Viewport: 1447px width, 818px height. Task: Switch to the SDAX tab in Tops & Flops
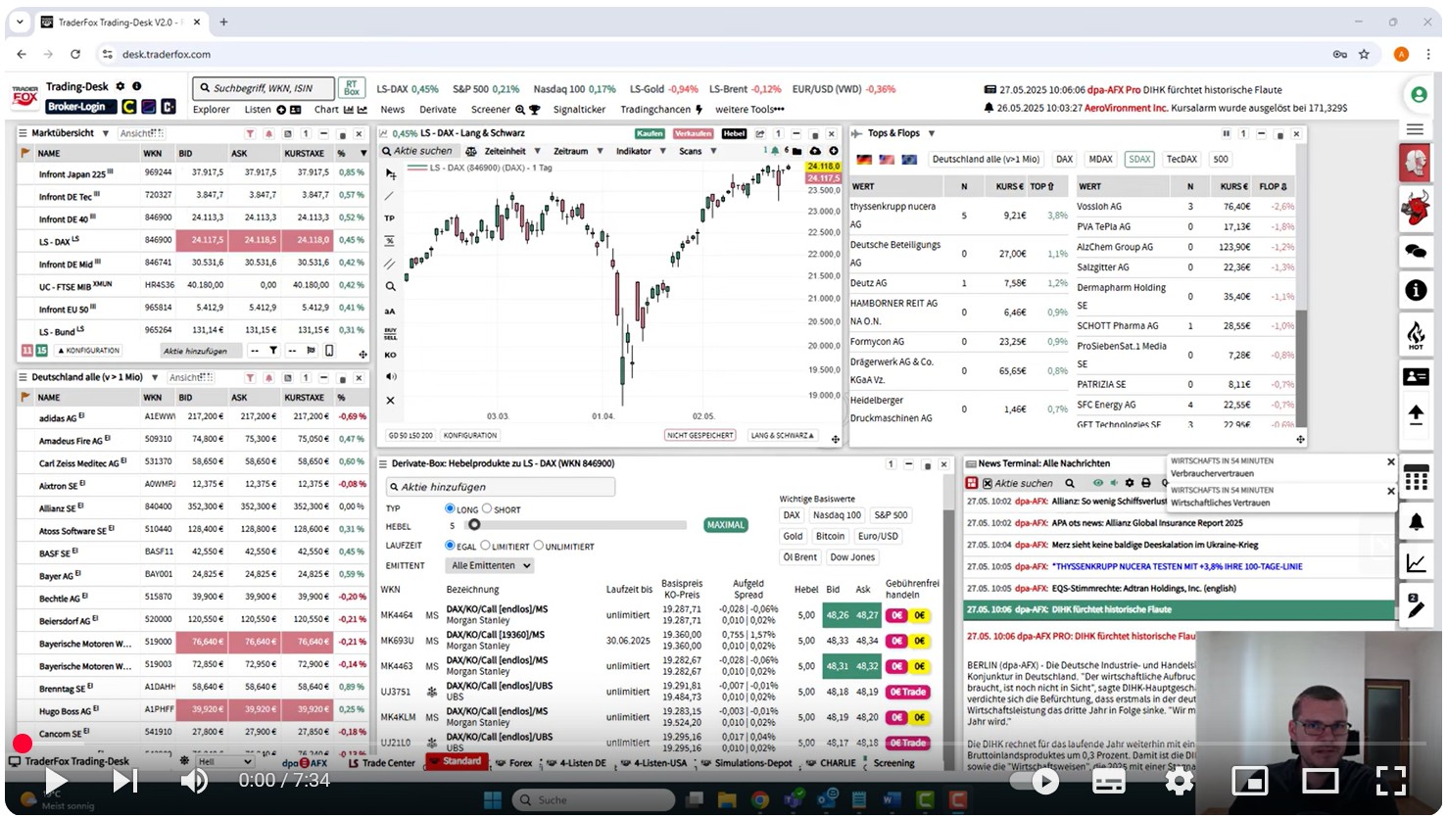click(x=1139, y=159)
